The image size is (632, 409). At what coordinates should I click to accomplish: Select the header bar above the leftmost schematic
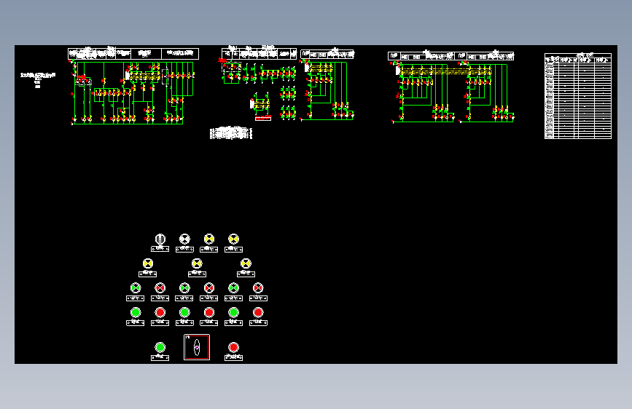133,54
